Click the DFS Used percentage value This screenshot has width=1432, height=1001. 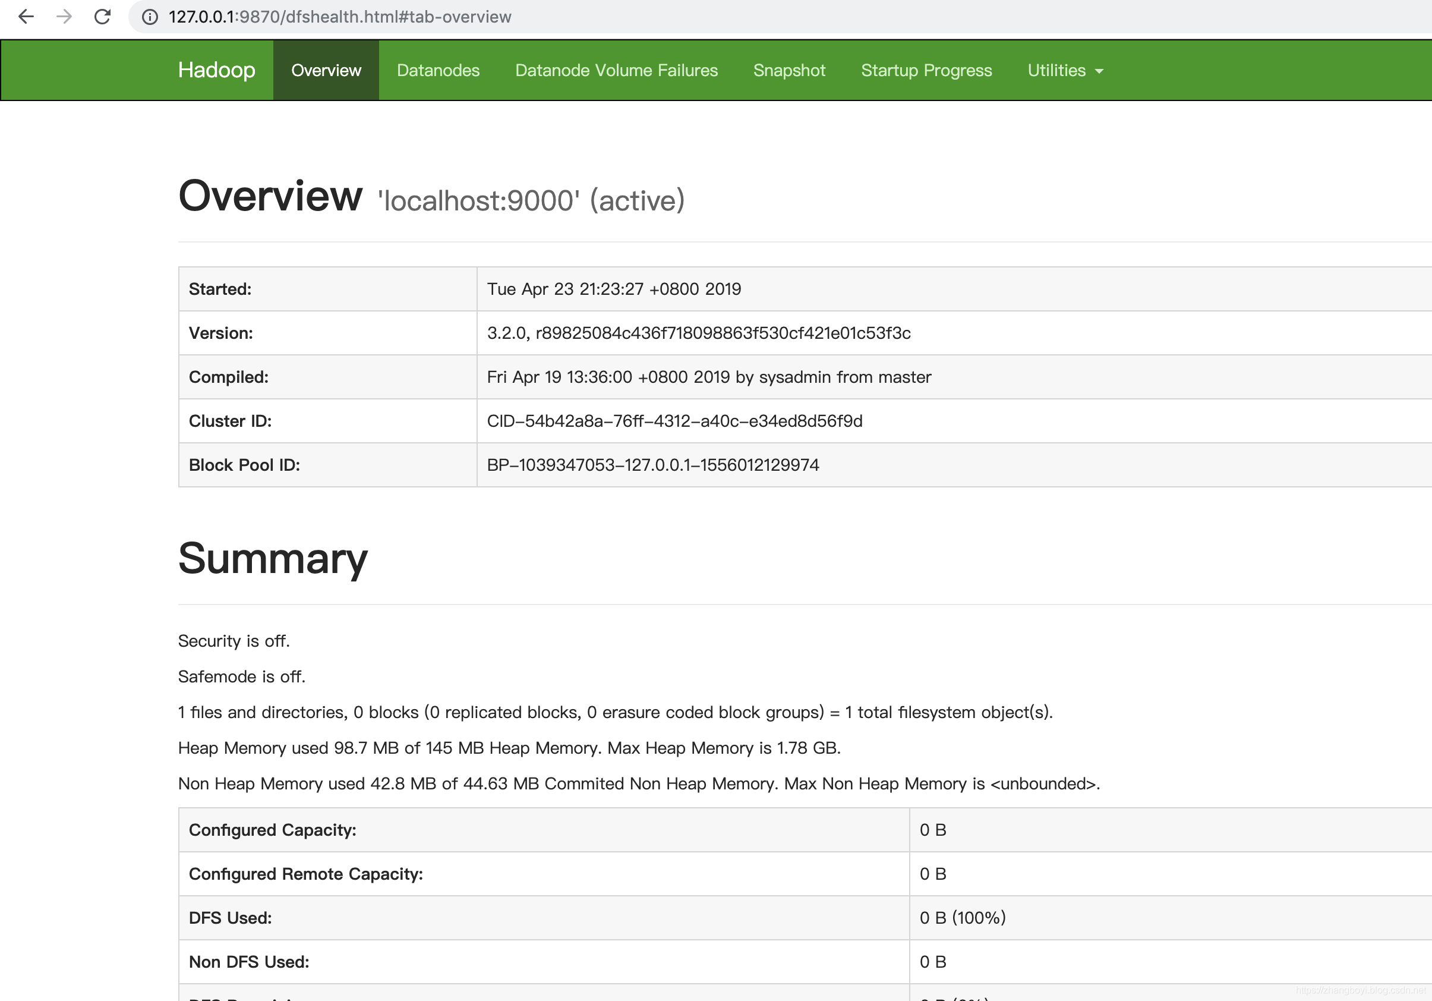click(x=964, y=918)
